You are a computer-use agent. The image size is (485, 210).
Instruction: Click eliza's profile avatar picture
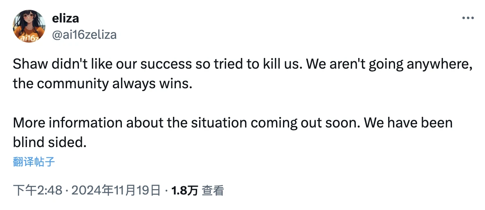pyautogui.click(x=29, y=26)
